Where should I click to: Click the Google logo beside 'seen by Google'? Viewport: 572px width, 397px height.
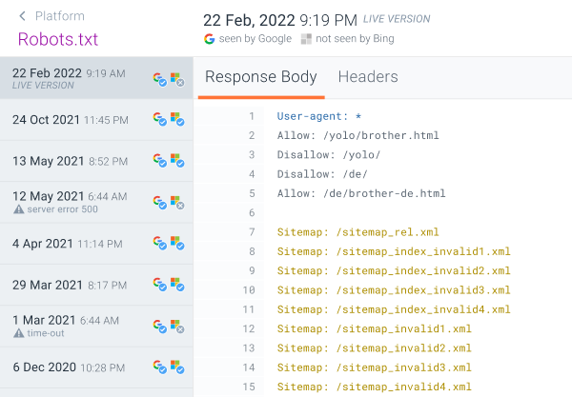tap(210, 39)
